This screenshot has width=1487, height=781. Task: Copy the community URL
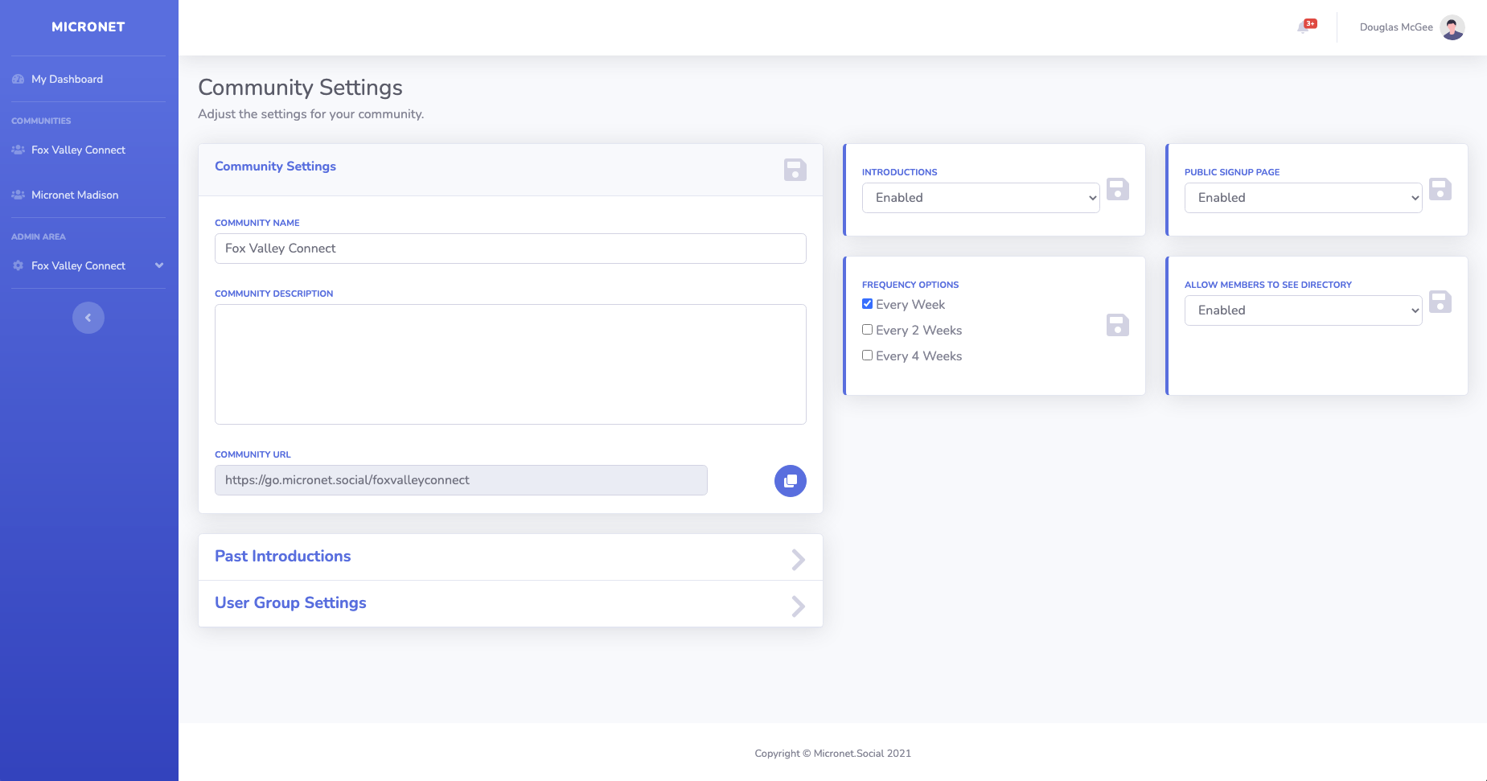tap(790, 481)
